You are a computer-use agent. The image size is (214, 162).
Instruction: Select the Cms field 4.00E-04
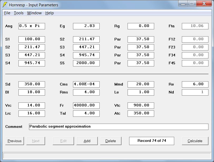pyautogui.click(x=86, y=84)
